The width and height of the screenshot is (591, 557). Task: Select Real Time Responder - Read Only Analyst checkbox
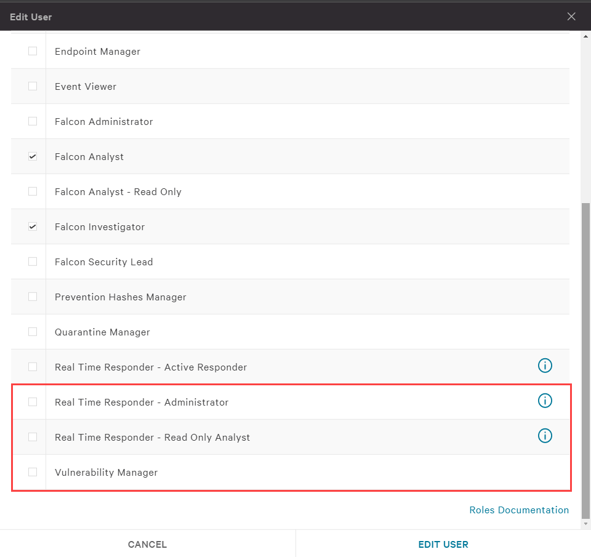click(x=33, y=436)
